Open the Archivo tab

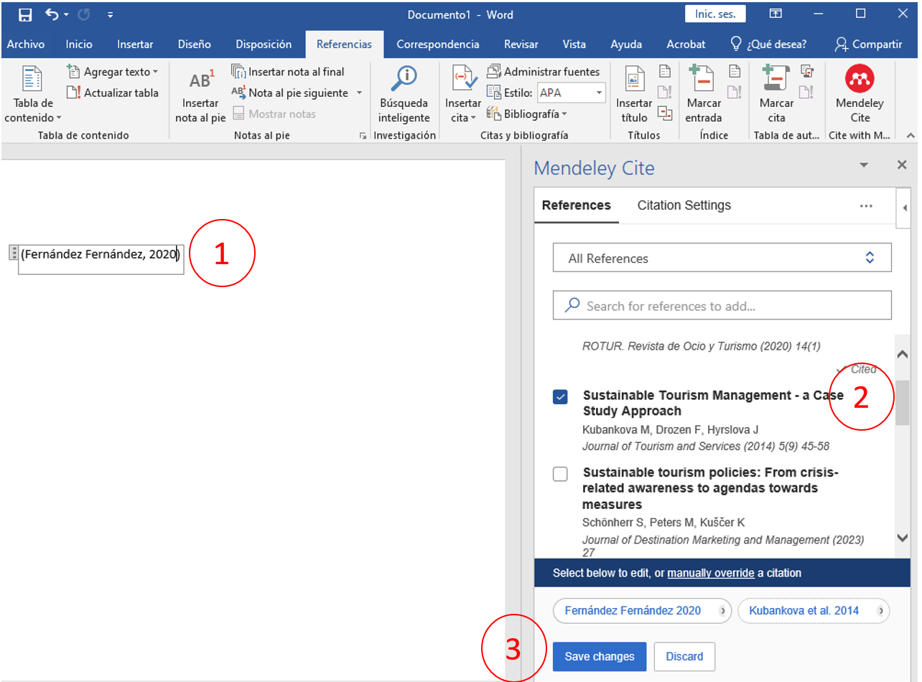[x=26, y=45]
